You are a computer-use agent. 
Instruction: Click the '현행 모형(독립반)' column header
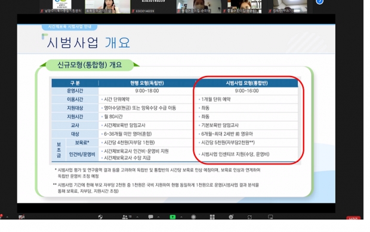(147, 83)
